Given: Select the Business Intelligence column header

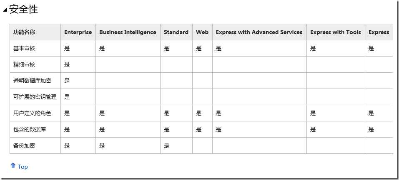Looking at the screenshot, I should 128,32.
